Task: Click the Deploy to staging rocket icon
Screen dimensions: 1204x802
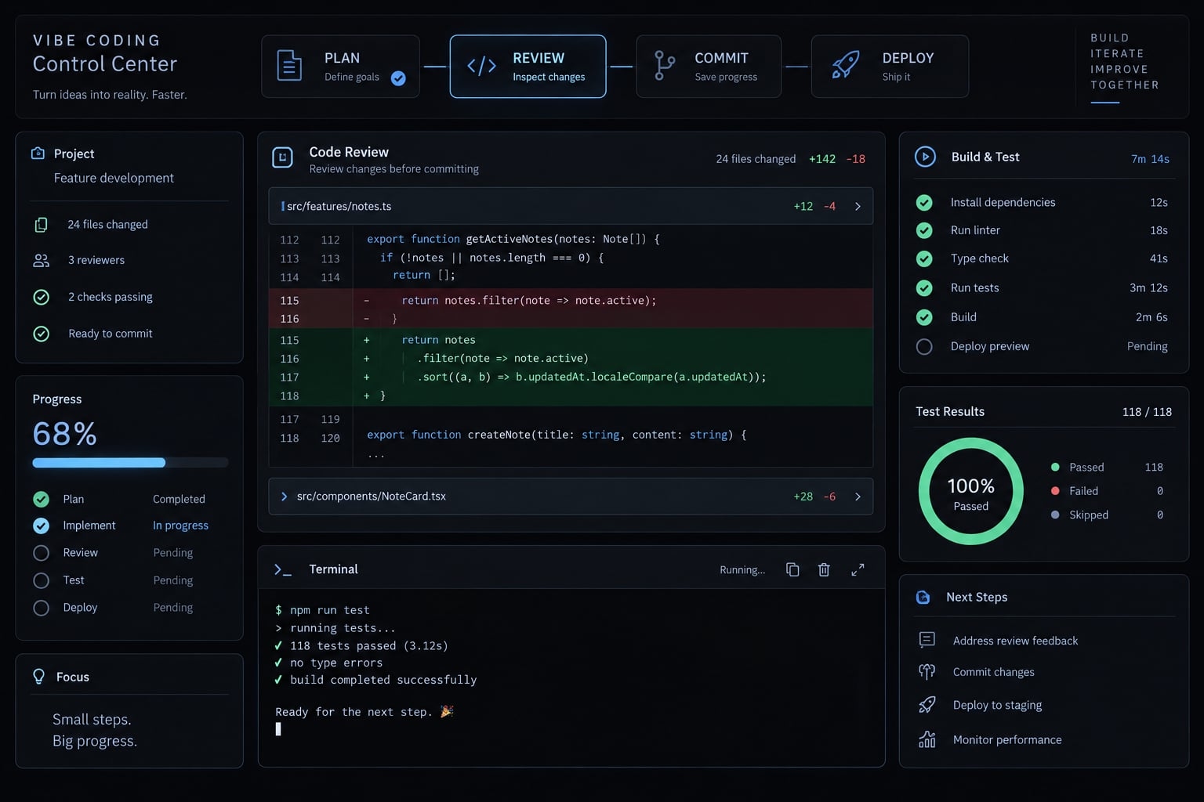Action: click(x=927, y=705)
